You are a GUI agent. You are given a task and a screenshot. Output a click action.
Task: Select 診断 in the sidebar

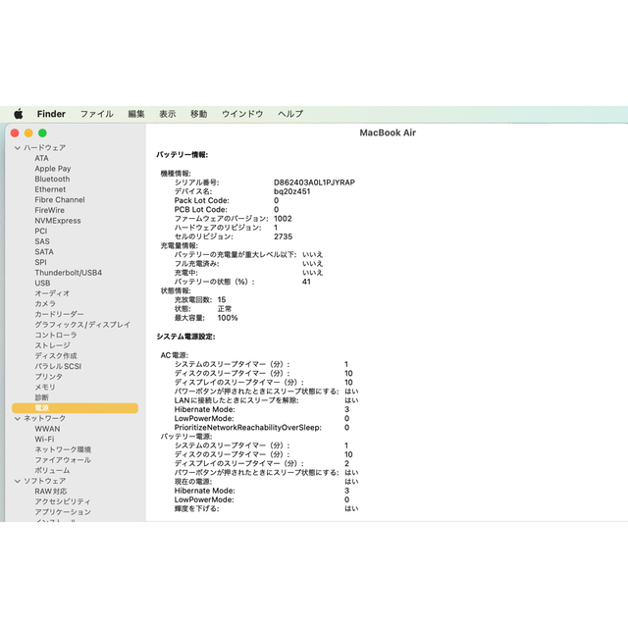pos(41,397)
